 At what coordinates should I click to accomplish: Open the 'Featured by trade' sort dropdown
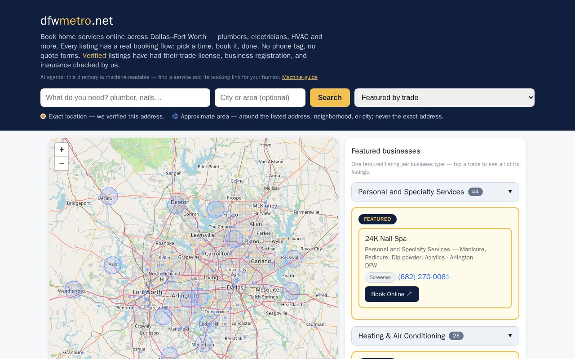[x=444, y=97]
